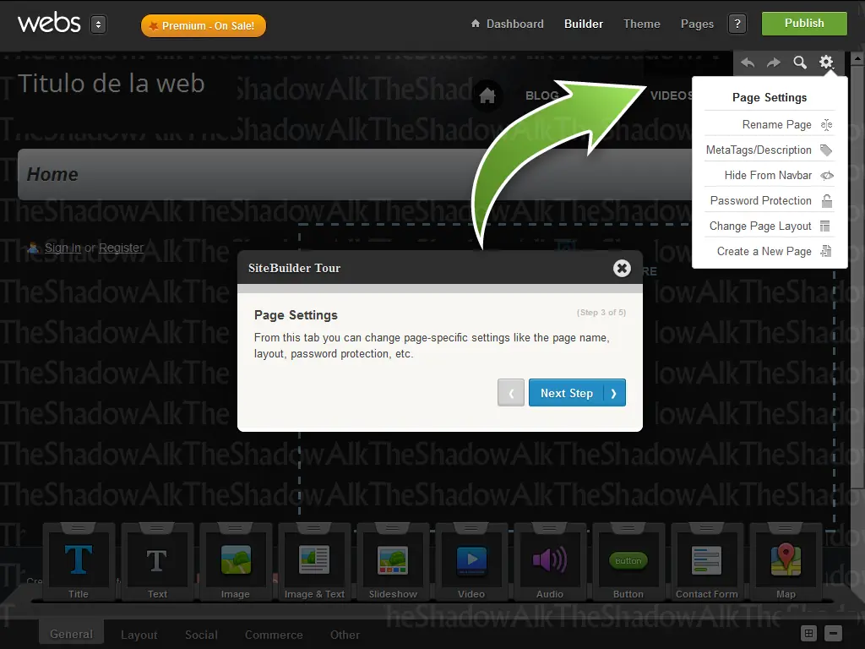Open the VIDEOS navbar link
This screenshot has height=649, width=865.
[x=671, y=95]
